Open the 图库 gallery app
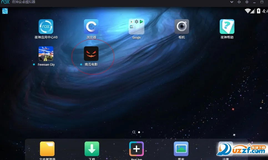 tap(181, 149)
